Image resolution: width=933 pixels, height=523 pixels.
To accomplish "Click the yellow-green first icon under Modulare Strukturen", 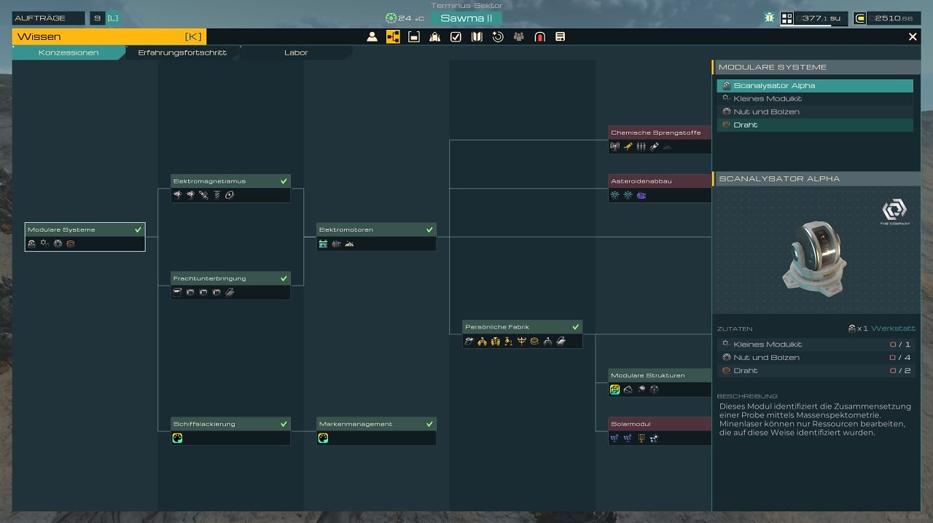I will click(614, 390).
